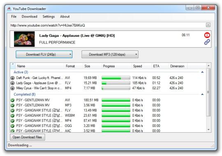The height and width of the screenshot is (156, 222).
Task: Click the Lady Gaga video thumbnail
Action: coord(24,39)
